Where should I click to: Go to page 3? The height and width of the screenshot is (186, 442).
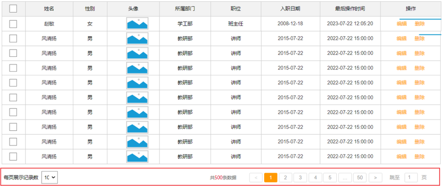300,177
